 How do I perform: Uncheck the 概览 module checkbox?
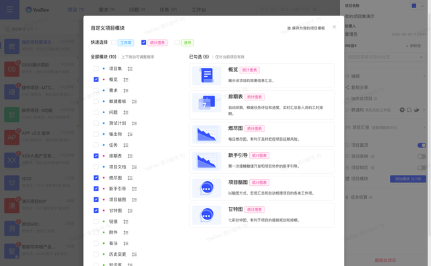(96, 79)
